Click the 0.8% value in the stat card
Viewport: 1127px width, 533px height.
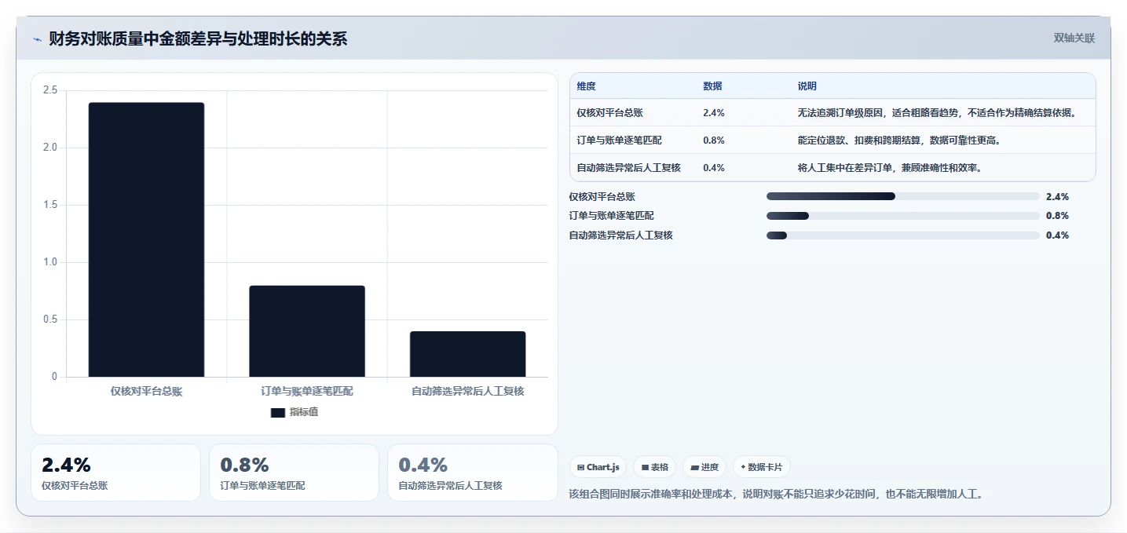[244, 465]
